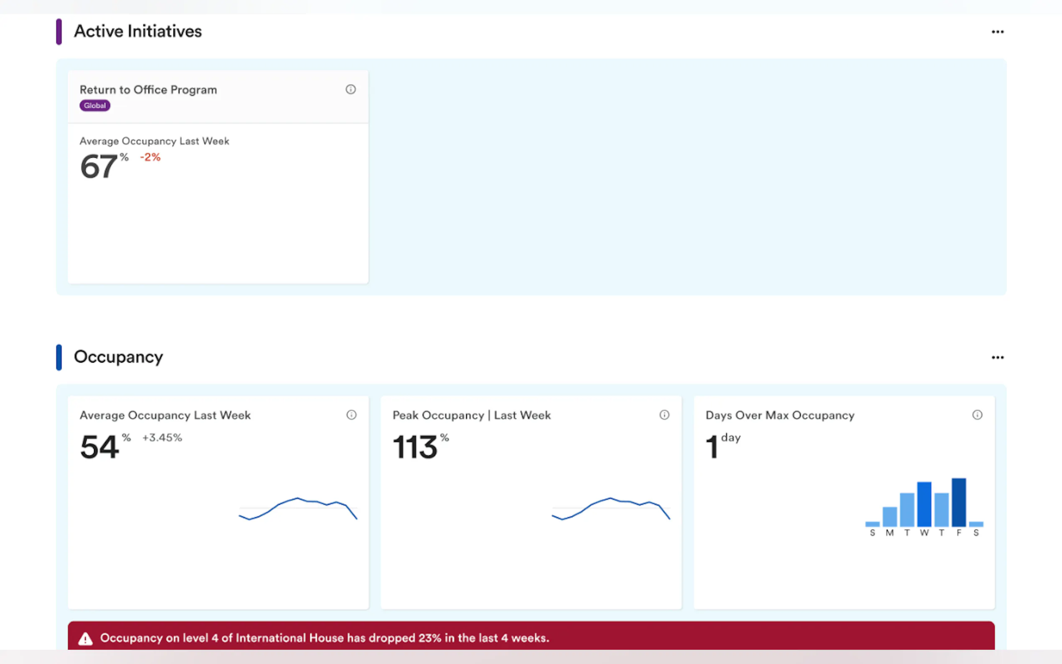This screenshot has width=1062, height=664.
Task: Open Active Initiatives three-dot options menu
Action: 997,32
